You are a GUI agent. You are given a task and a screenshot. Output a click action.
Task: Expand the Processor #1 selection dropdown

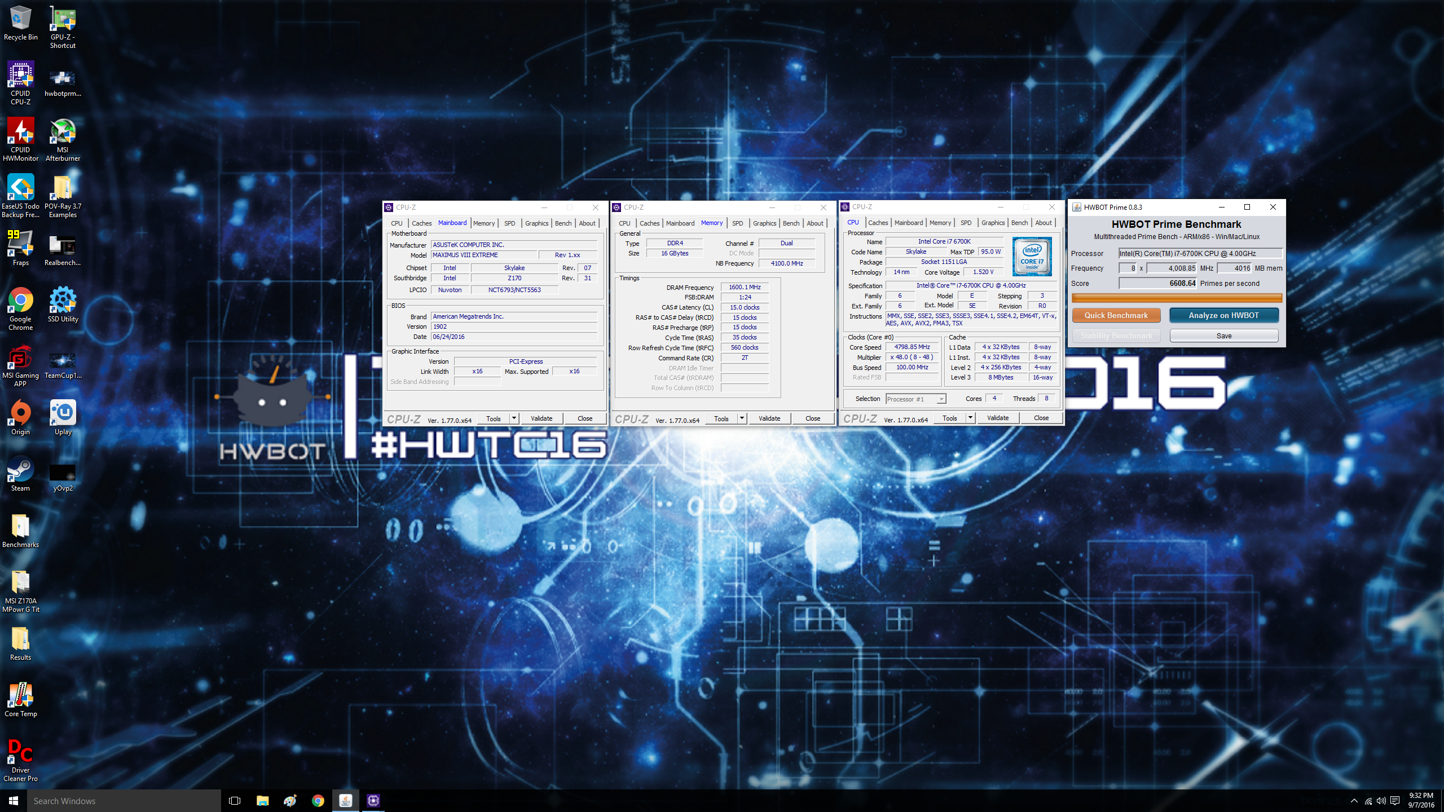tap(941, 399)
